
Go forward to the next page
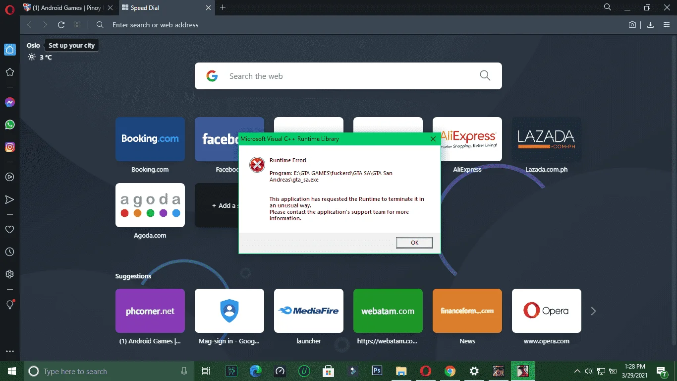coord(45,25)
